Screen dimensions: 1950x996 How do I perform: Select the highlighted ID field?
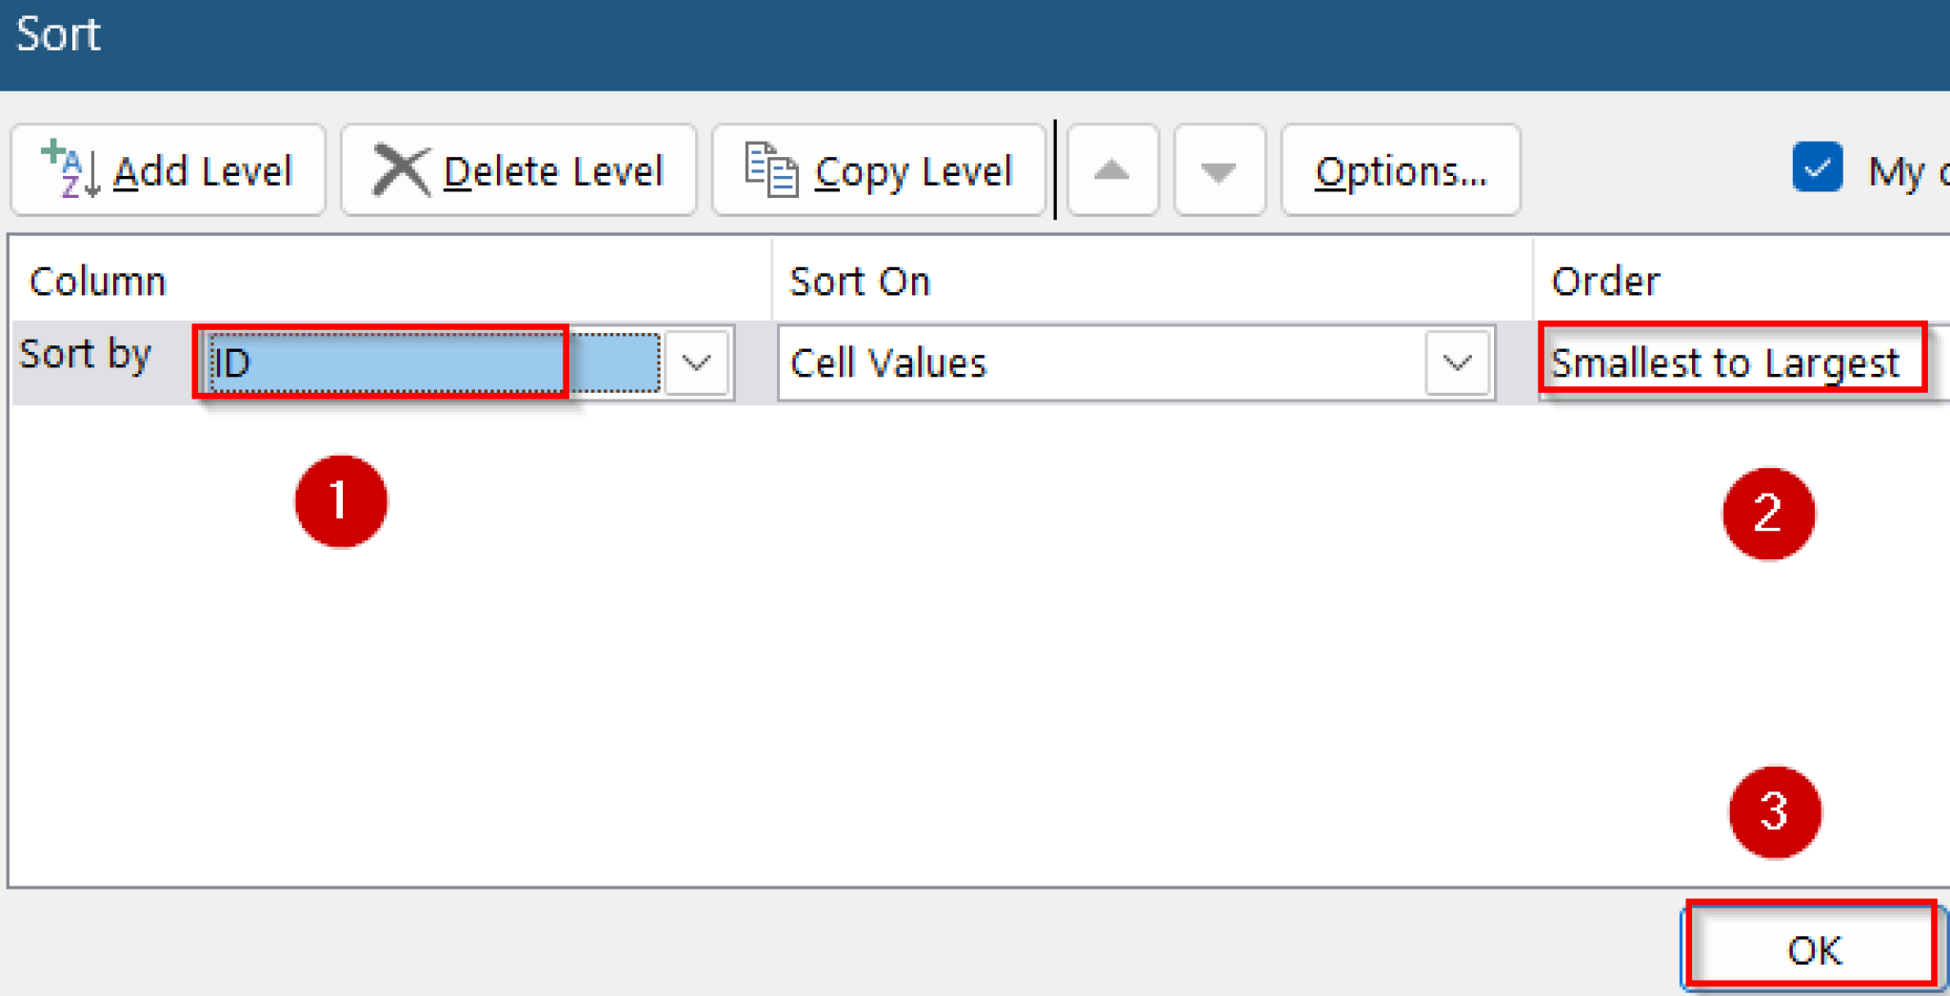381,362
